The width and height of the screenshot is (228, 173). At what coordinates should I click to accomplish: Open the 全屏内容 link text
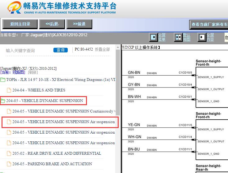(210, 37)
